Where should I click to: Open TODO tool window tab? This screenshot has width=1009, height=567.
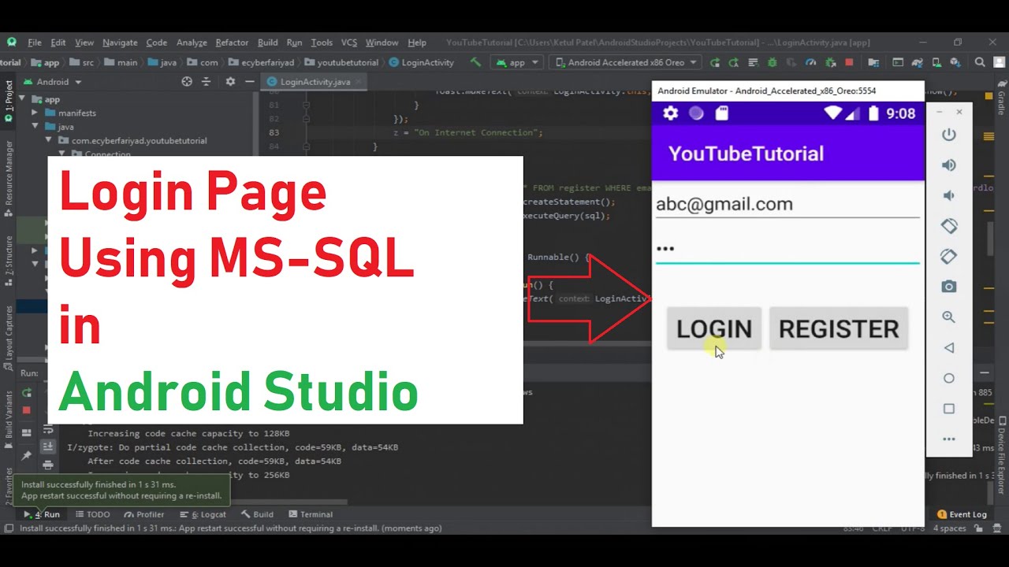pyautogui.click(x=93, y=514)
